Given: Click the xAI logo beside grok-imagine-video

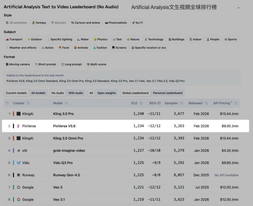Looking at the screenshot, I should click(18, 150).
